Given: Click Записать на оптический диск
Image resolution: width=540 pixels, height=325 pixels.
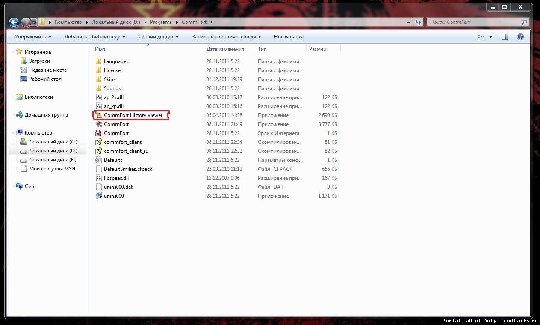Looking at the screenshot, I should [227, 37].
